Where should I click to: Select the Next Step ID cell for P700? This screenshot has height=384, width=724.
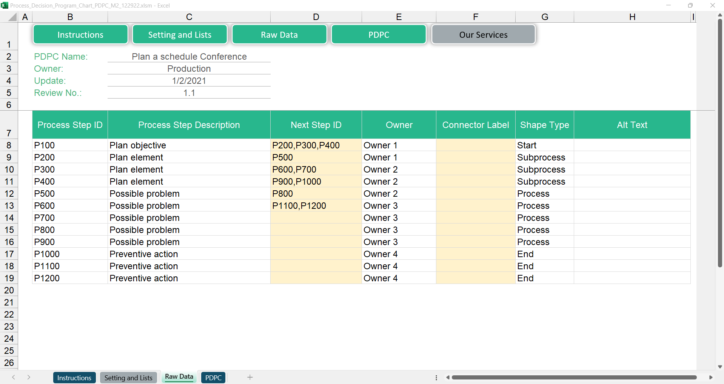tap(316, 218)
